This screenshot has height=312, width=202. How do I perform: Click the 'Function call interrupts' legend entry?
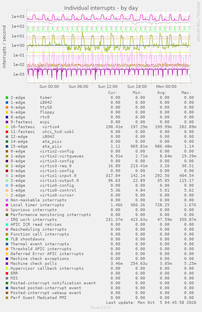pyautogui.click(x=40, y=234)
